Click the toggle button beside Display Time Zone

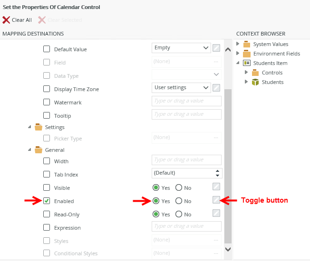(x=216, y=88)
